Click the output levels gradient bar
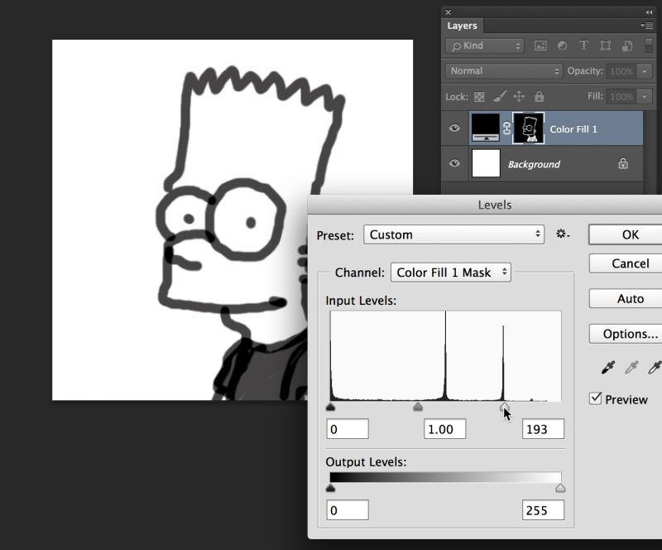The height and width of the screenshot is (550, 662). (x=445, y=478)
